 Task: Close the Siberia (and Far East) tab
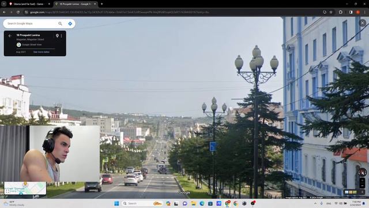click(x=49, y=4)
